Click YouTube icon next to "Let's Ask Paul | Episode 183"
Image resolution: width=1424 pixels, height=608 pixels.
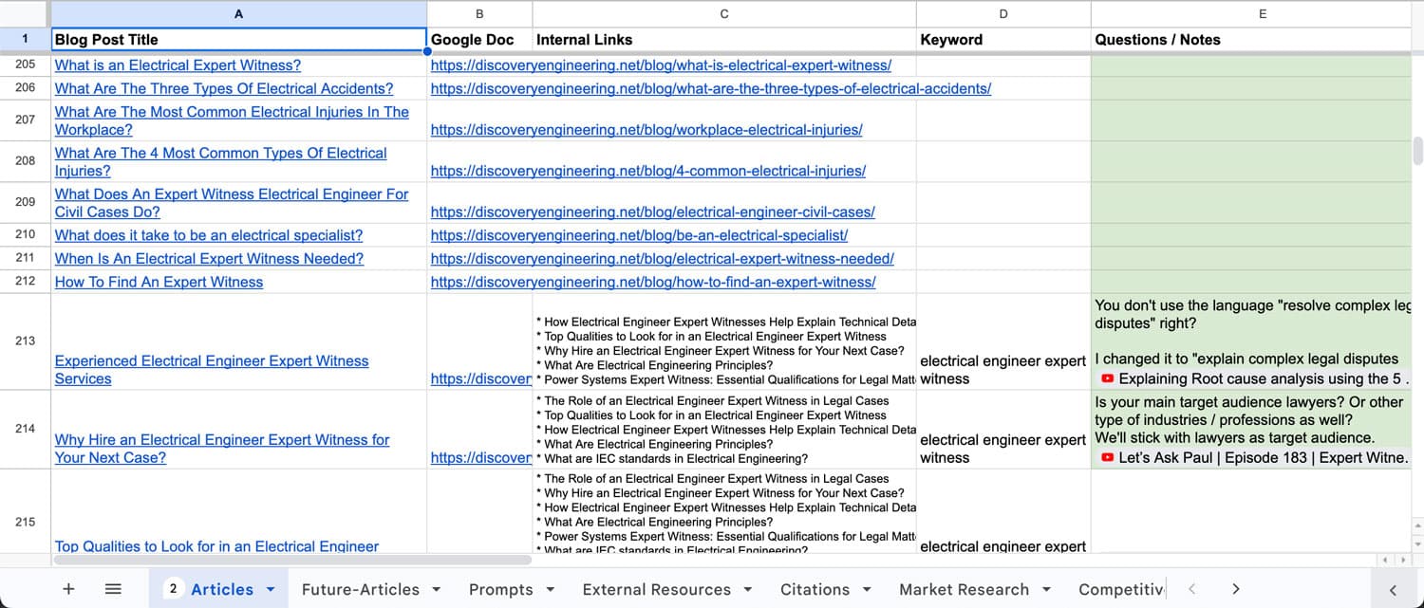coord(1106,457)
